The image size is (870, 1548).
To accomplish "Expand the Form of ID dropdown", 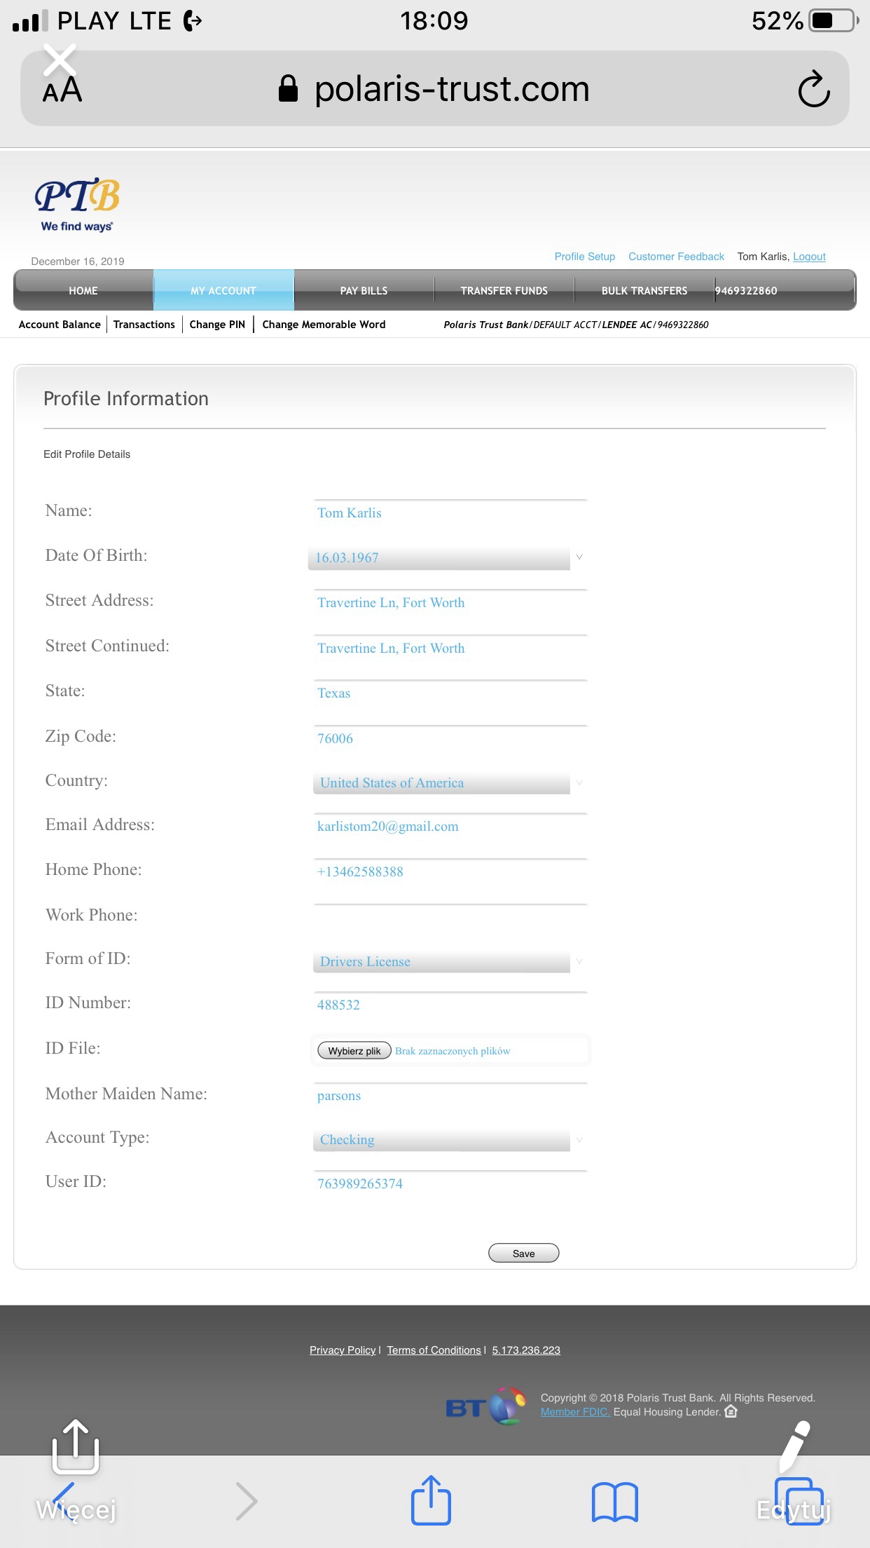I will click(x=448, y=961).
